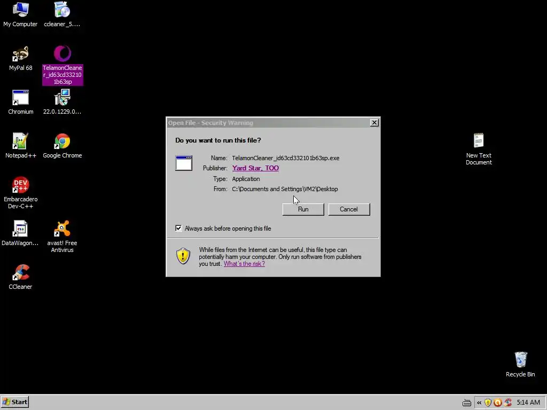This screenshot has width=547, height=410.
Task: Click the CCleaner tray icon
Action: tap(508, 403)
